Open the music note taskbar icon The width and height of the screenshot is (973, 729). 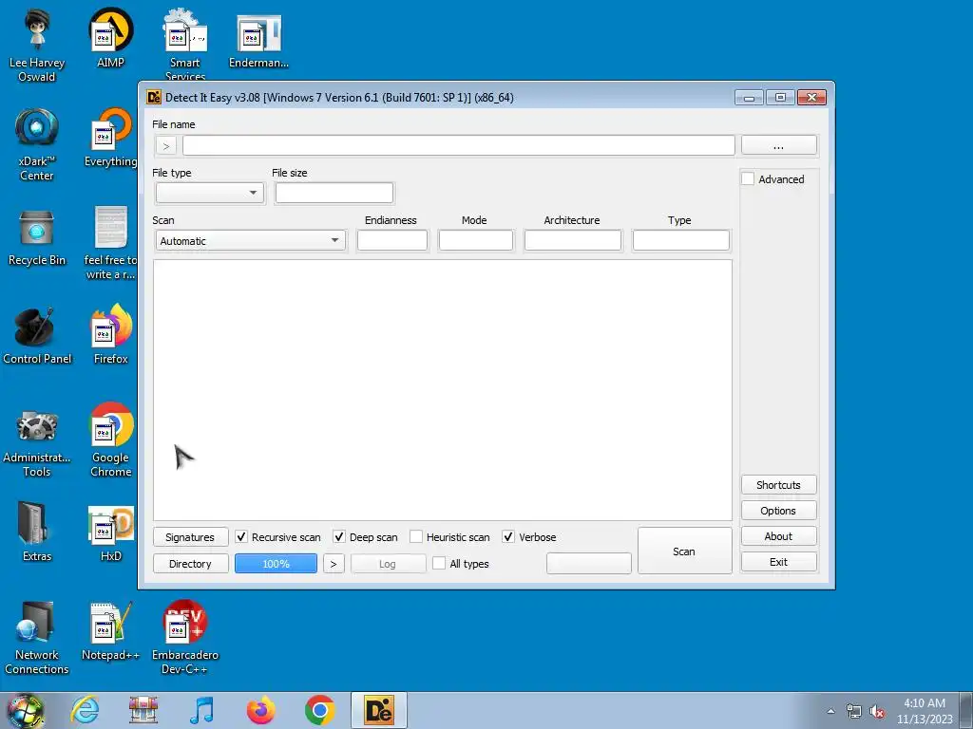pyautogui.click(x=201, y=710)
